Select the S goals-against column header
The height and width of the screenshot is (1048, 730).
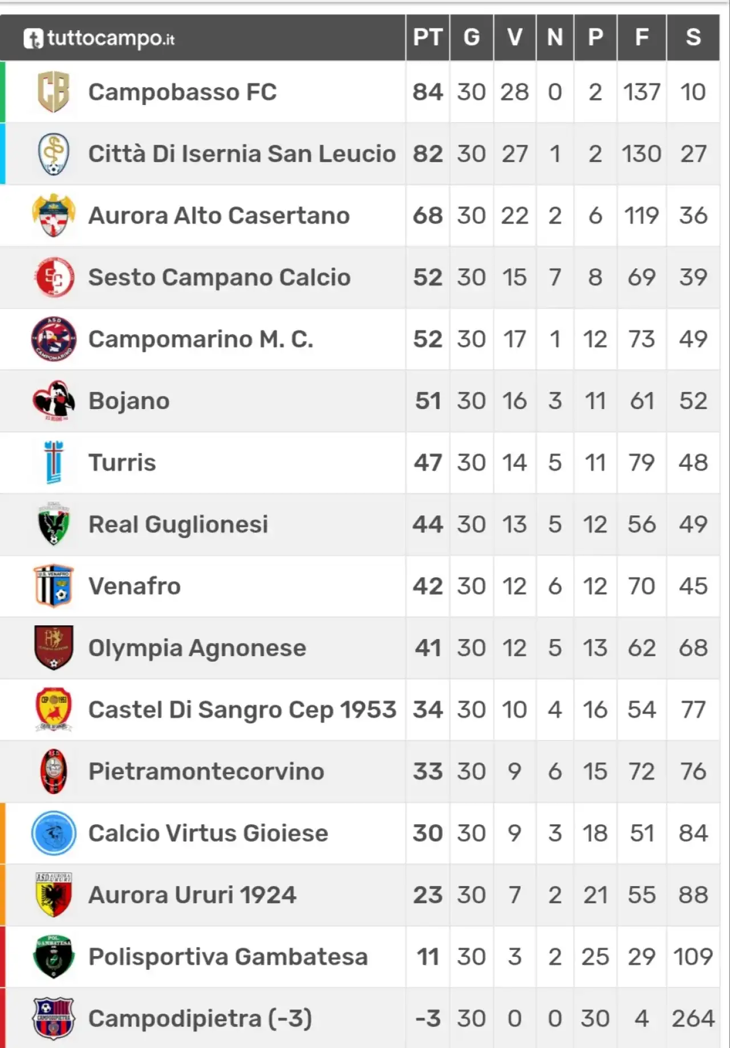coord(693,37)
